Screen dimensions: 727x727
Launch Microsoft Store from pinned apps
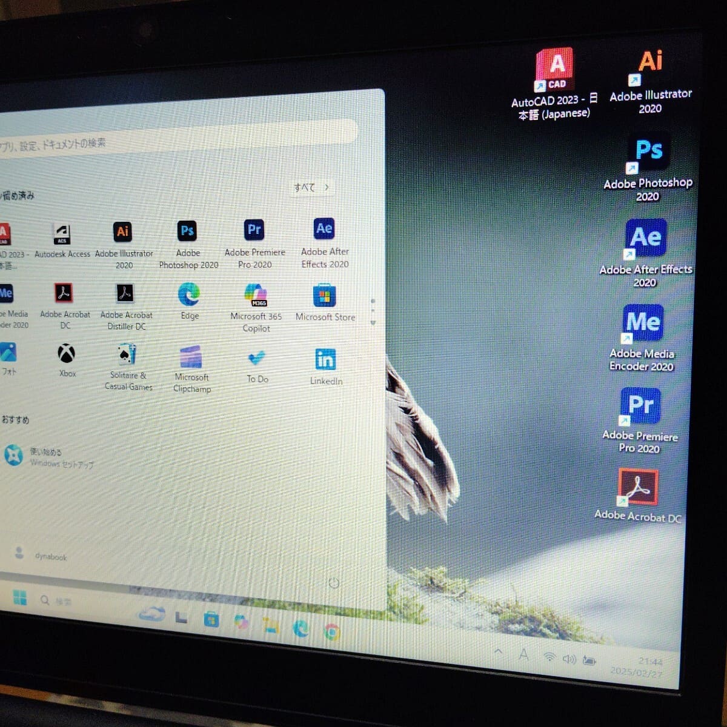(325, 302)
